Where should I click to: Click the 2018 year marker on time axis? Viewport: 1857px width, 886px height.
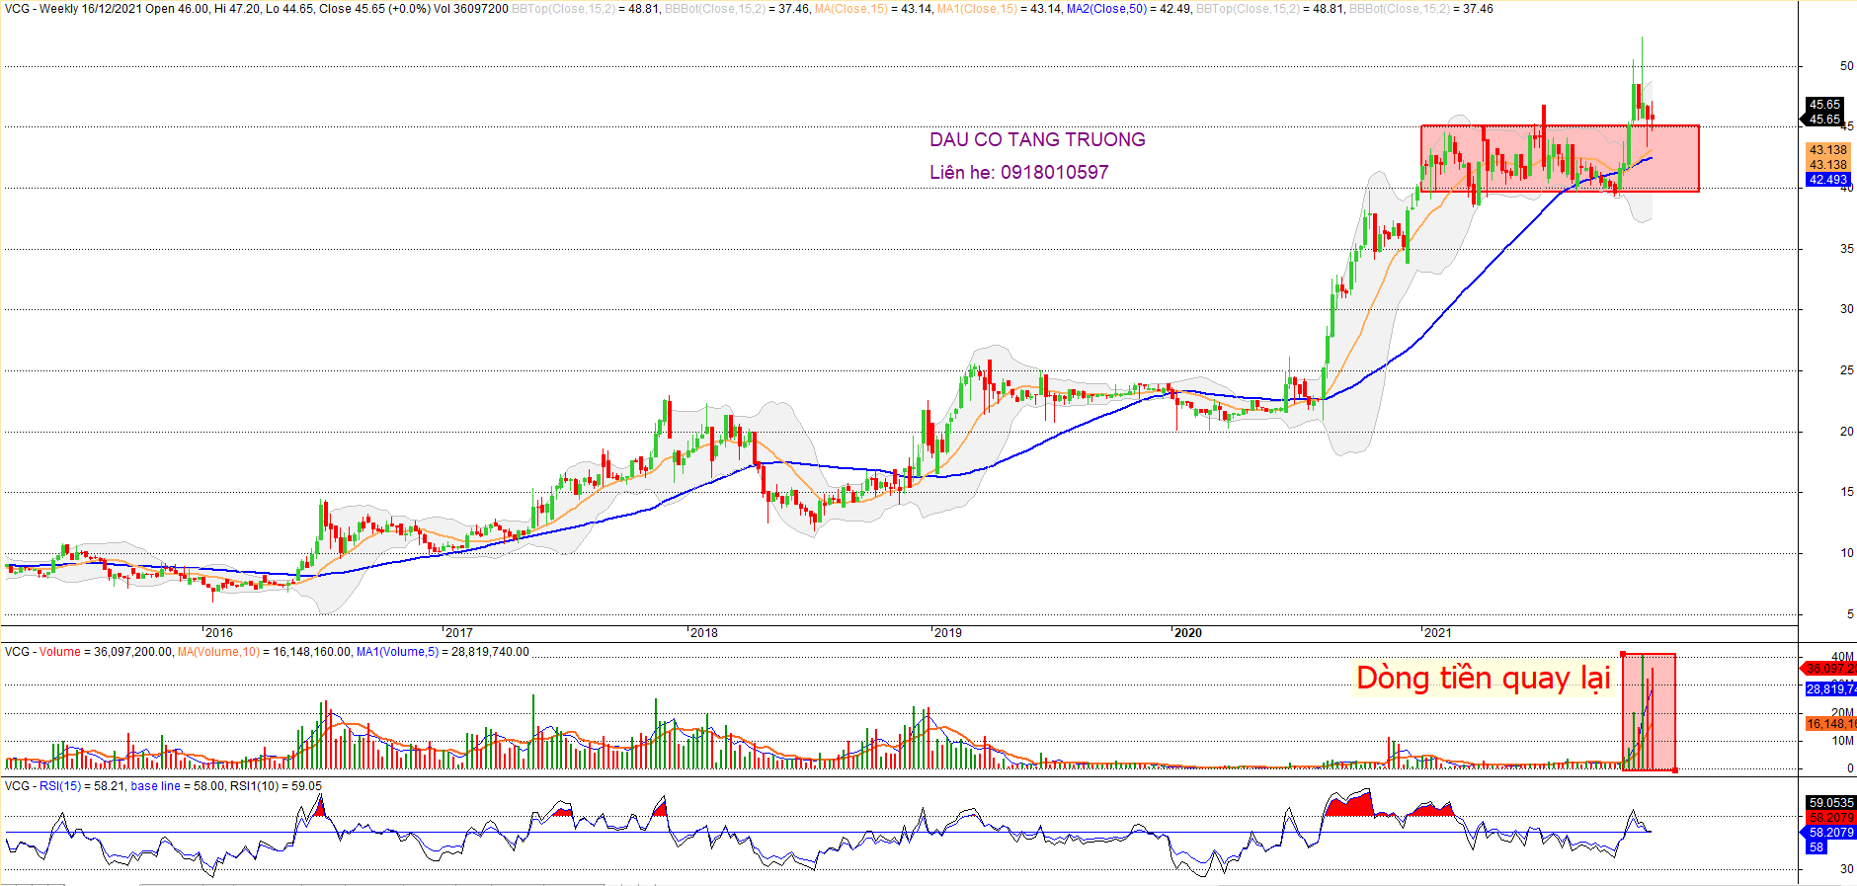coord(703,633)
